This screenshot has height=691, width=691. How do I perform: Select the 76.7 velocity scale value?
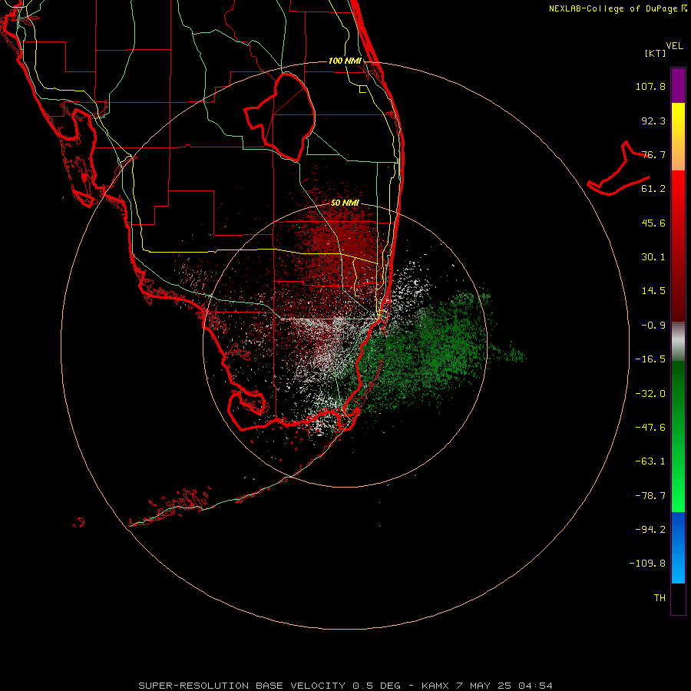[653, 154]
